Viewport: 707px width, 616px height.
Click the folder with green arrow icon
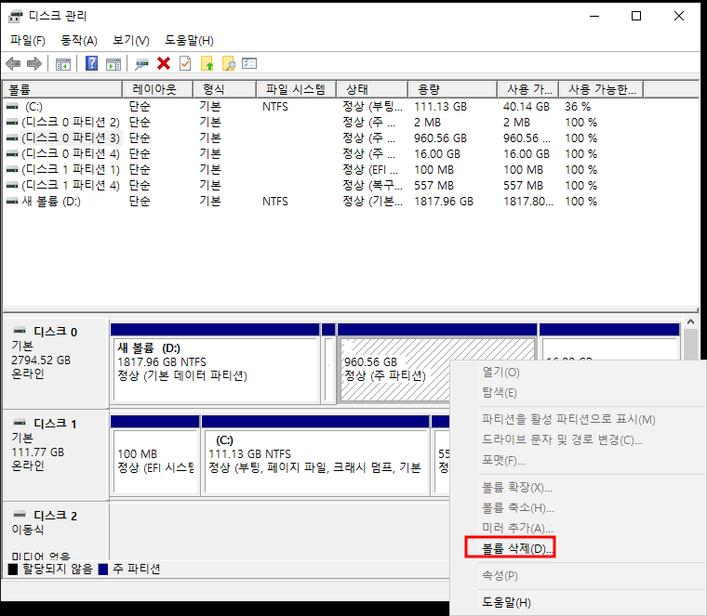(207, 63)
